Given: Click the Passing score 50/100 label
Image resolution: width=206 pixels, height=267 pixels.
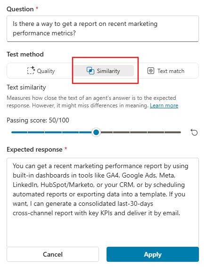Looking at the screenshot, I should tap(38, 120).
